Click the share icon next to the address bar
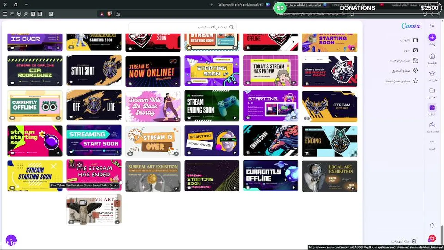 [x=118, y=14]
